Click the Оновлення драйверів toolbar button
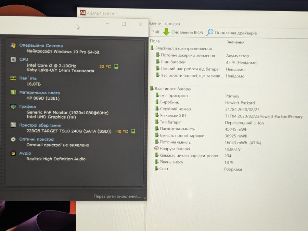Viewport: 308px width, 231px height. click(x=232, y=32)
